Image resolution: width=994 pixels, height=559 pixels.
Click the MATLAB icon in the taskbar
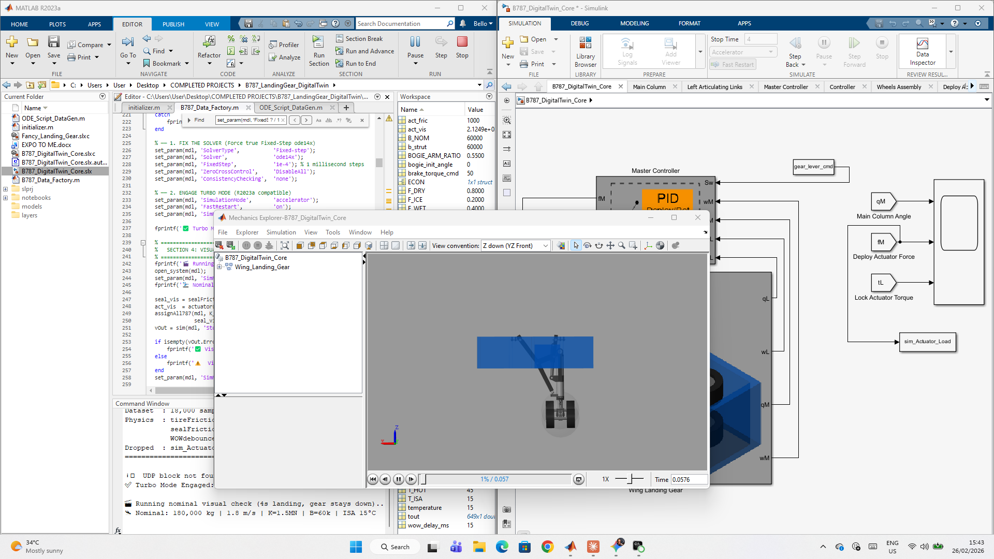pos(571,547)
